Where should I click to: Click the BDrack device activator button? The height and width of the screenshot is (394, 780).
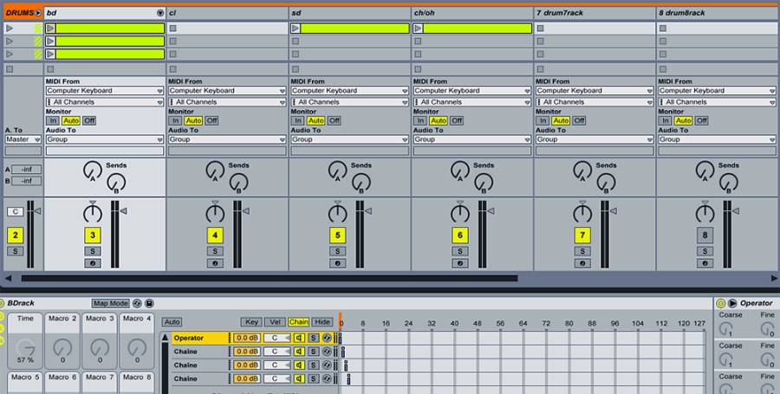(3, 303)
